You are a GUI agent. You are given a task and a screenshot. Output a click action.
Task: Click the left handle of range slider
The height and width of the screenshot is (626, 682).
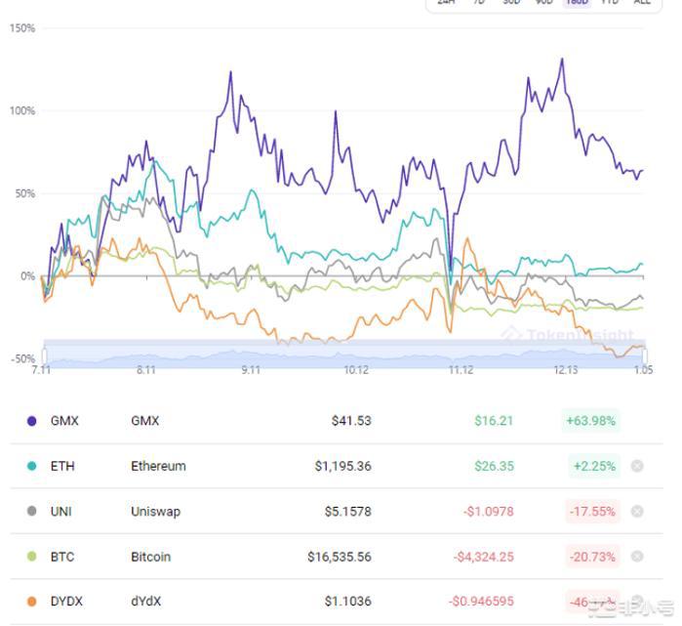[45, 356]
